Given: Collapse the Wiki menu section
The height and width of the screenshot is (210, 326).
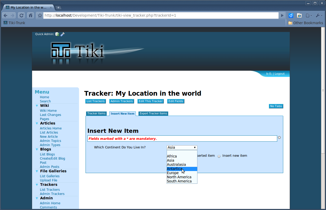Looking at the screenshot, I should [37, 106].
